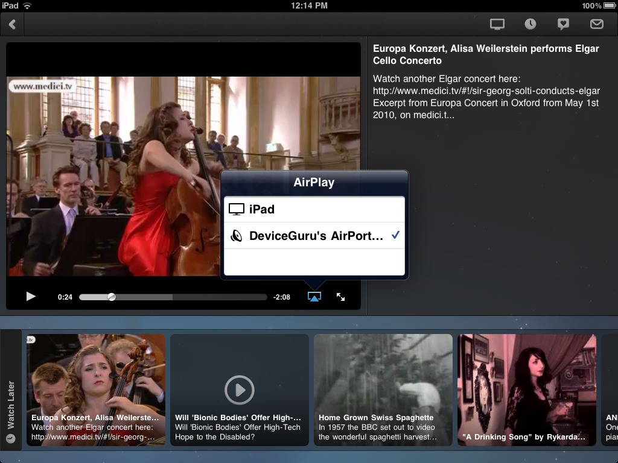Tap the AirPlay popover title
Screen dimensions: 618x463
(314, 182)
